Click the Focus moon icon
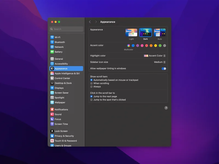The width and height of the screenshot is (219, 164). click(x=52, y=119)
